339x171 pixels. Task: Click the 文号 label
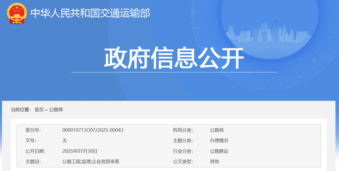click(x=31, y=141)
